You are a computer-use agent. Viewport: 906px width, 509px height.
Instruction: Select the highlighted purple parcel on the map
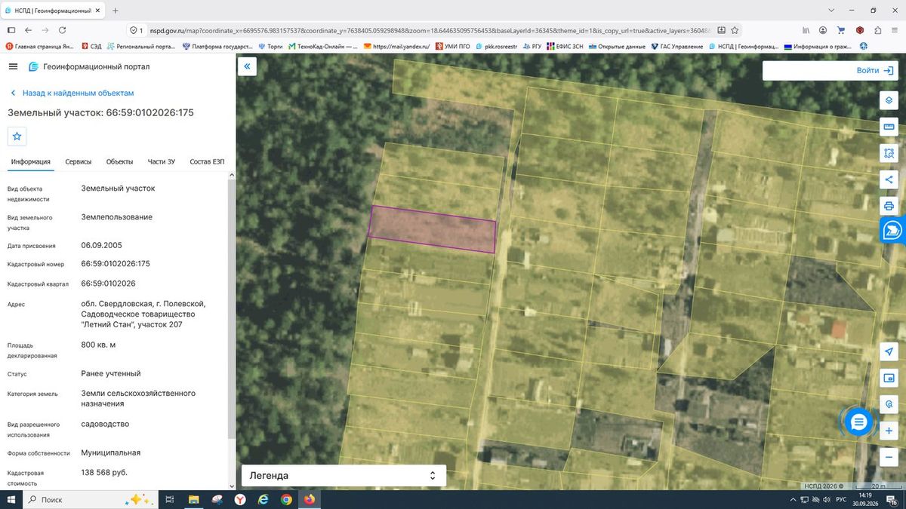pos(433,229)
